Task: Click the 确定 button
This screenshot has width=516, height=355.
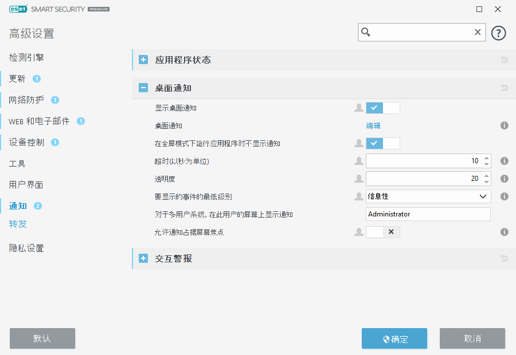Action: point(394,338)
